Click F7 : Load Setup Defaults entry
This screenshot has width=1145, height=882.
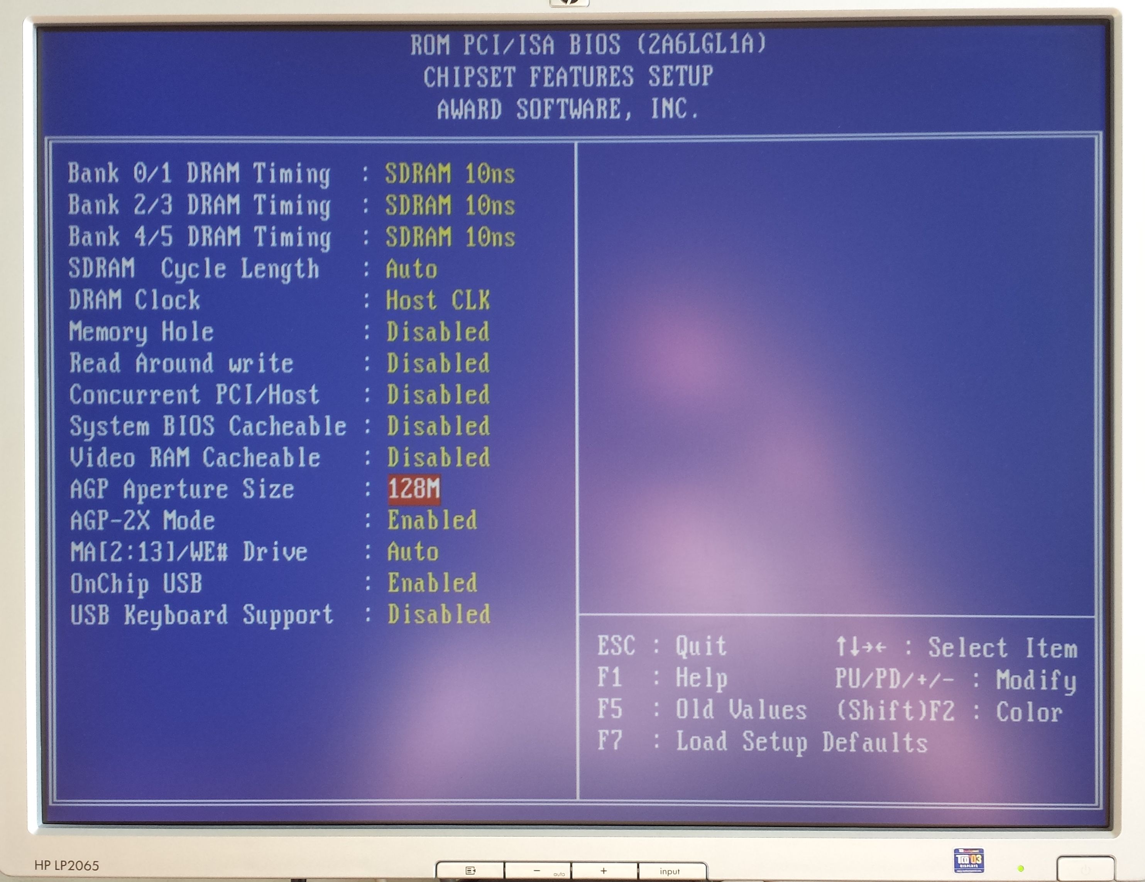pos(763,742)
